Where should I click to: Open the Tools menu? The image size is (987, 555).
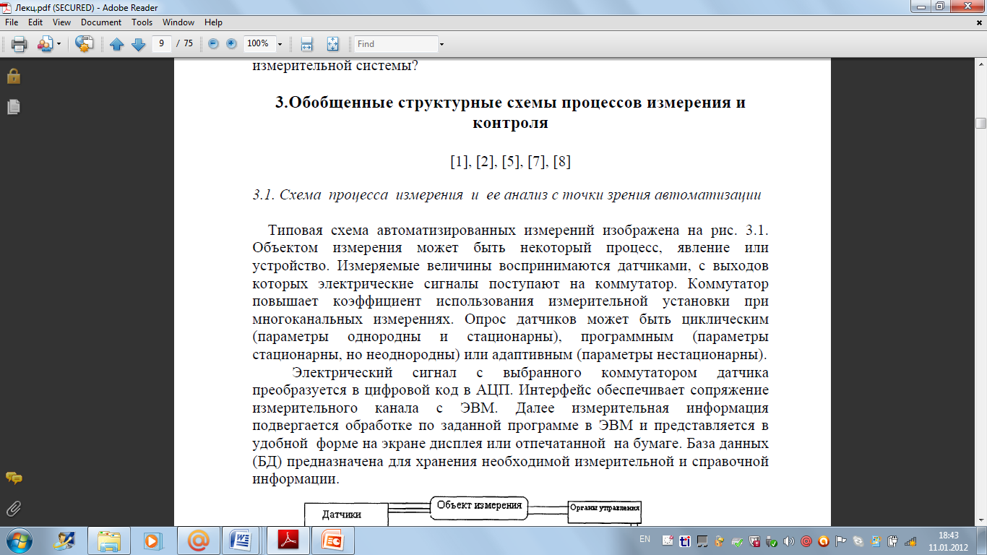142,22
